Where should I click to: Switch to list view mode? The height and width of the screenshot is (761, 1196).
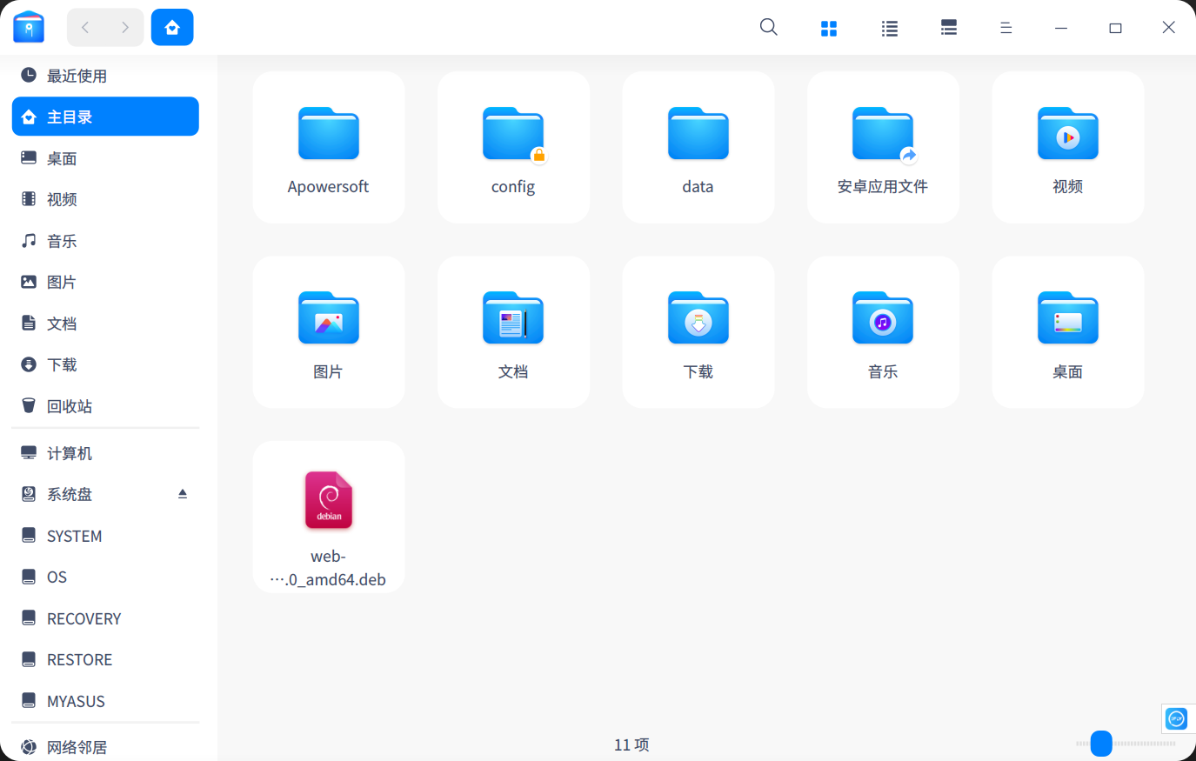[x=889, y=27]
